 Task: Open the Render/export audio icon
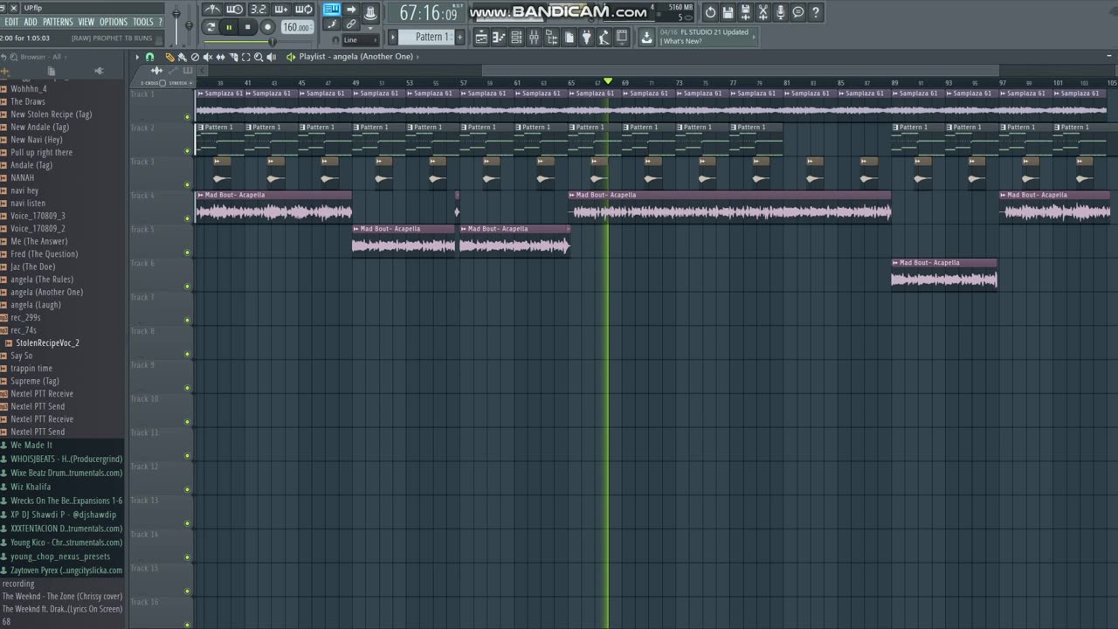(x=745, y=12)
